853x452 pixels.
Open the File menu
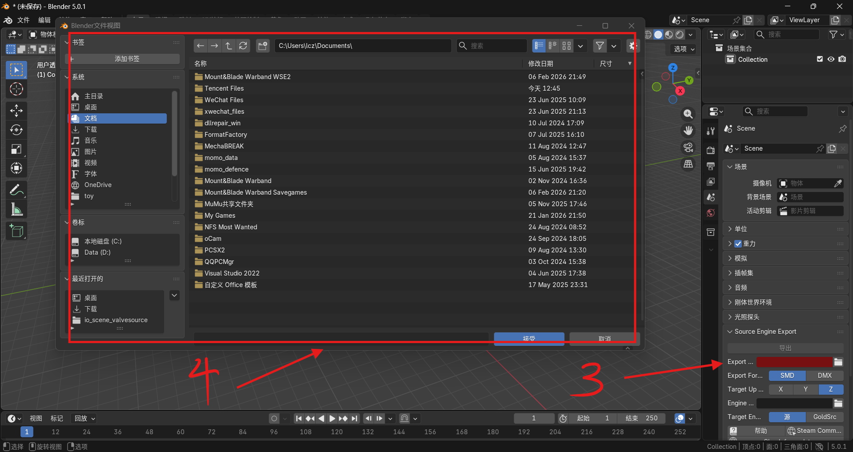pos(23,20)
